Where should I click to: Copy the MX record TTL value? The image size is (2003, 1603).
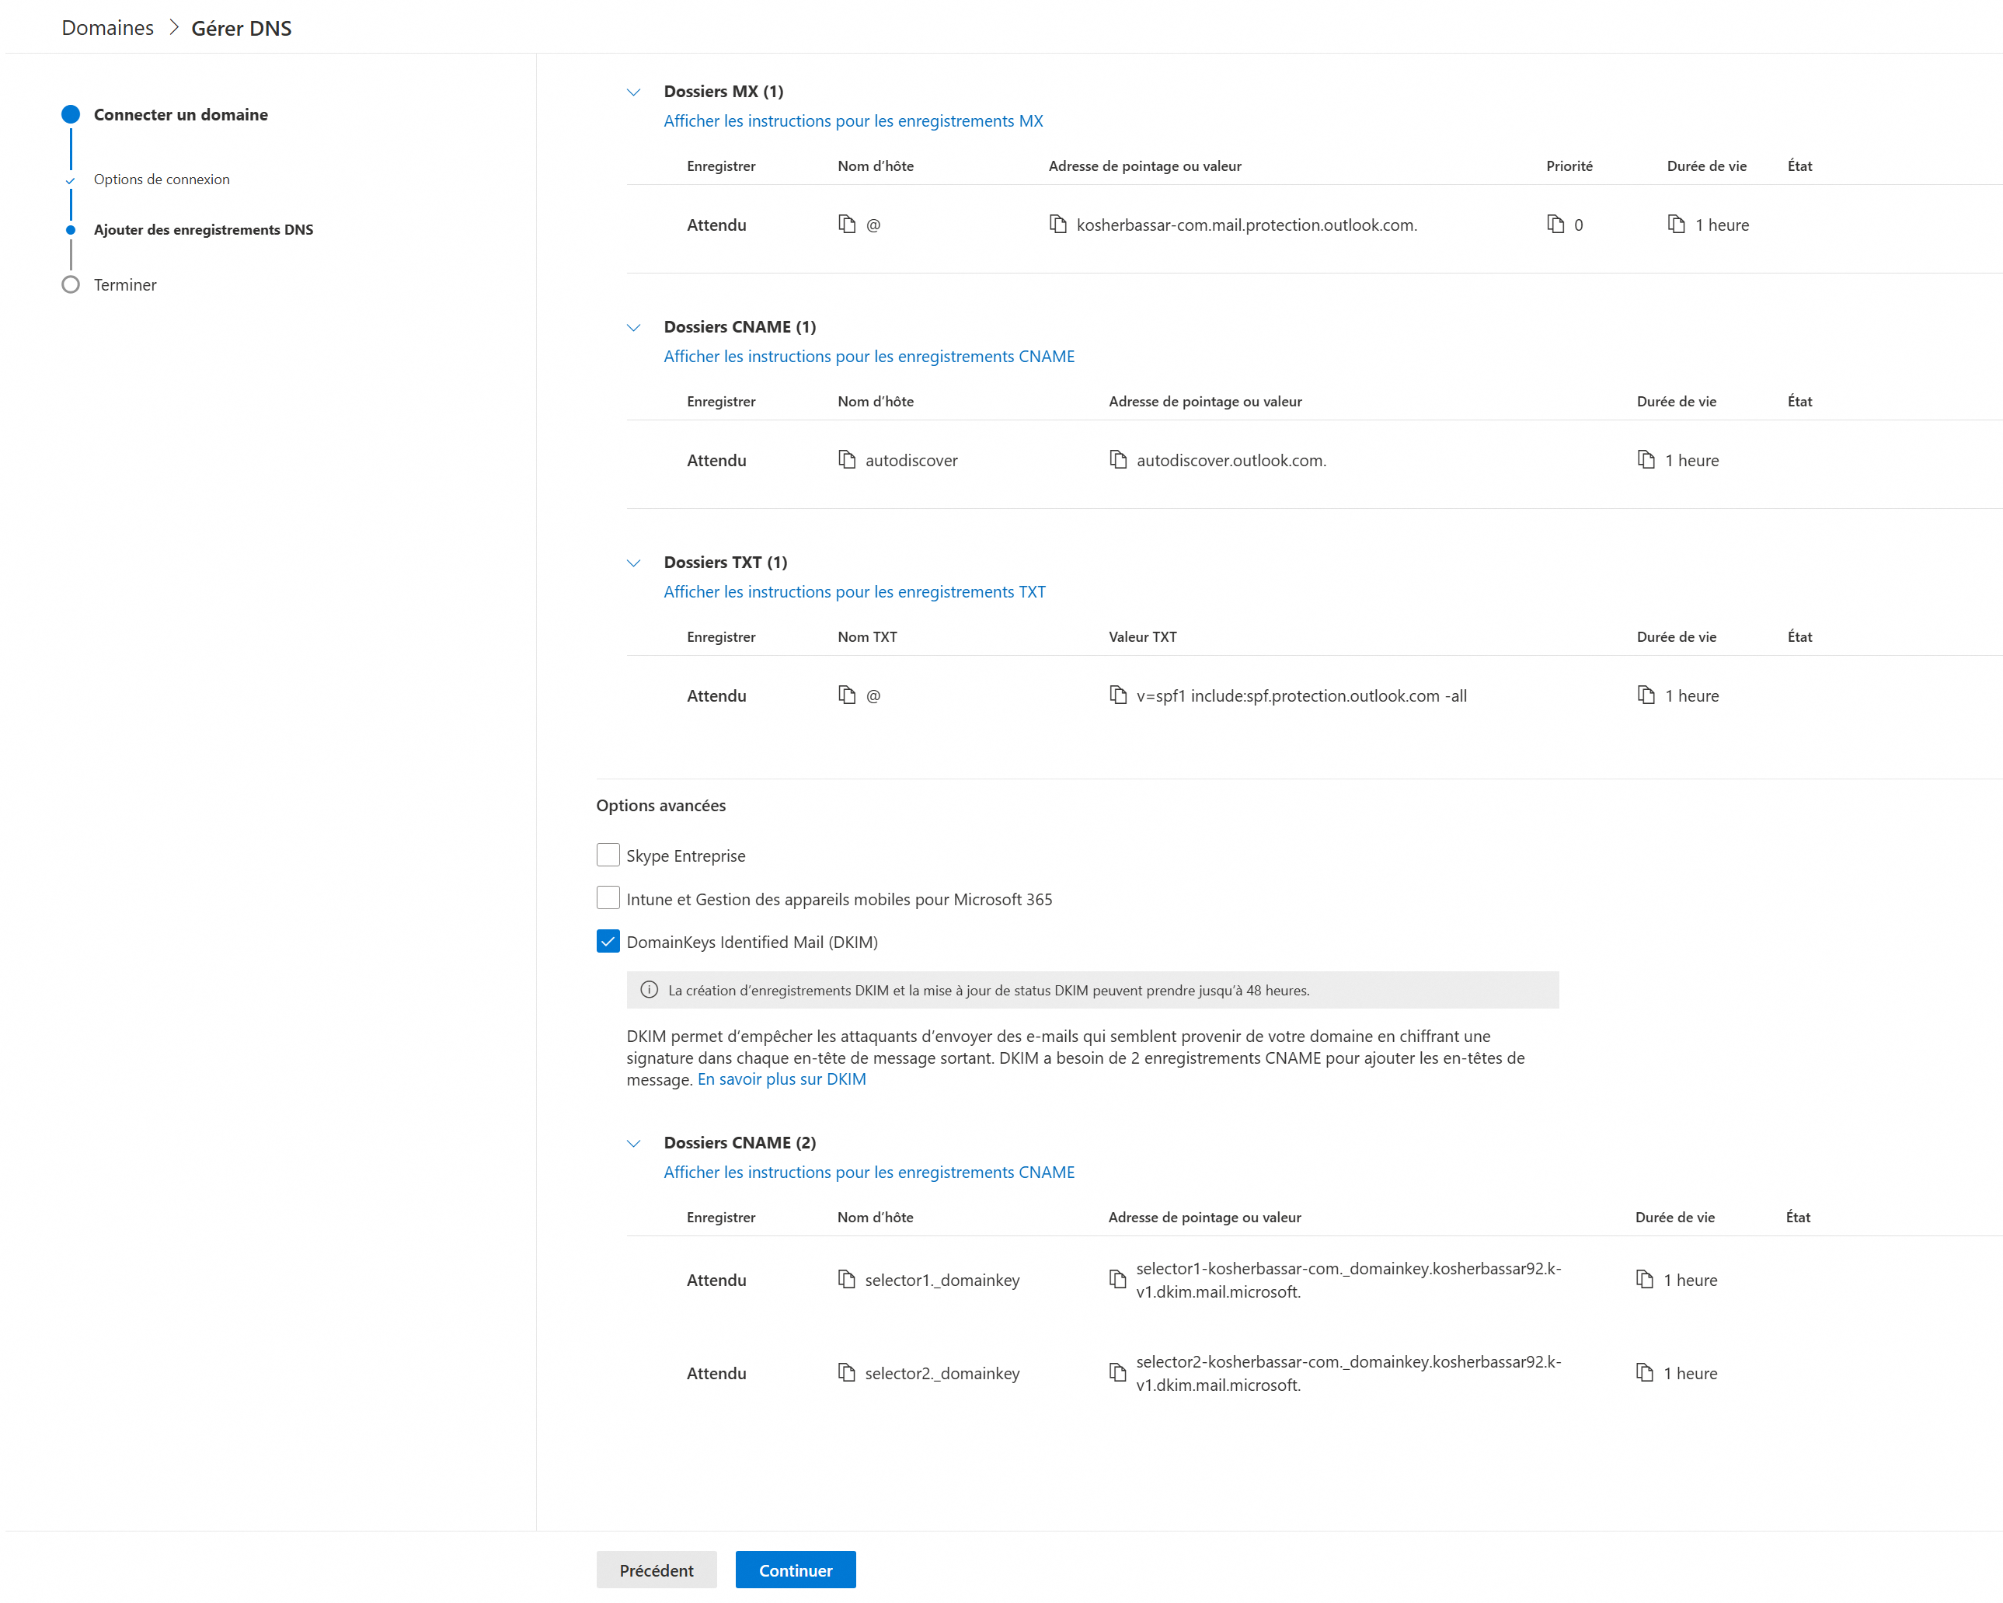[1676, 224]
